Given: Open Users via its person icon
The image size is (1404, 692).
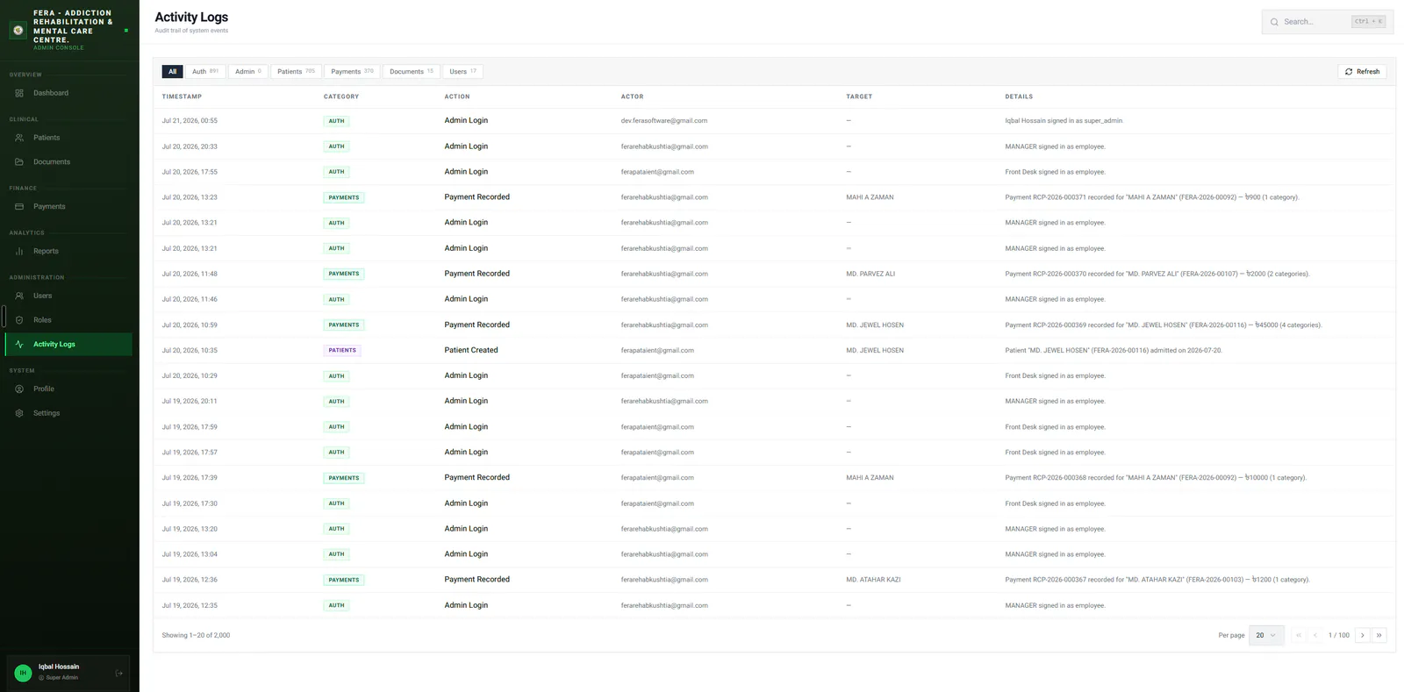Looking at the screenshot, I should click(19, 296).
